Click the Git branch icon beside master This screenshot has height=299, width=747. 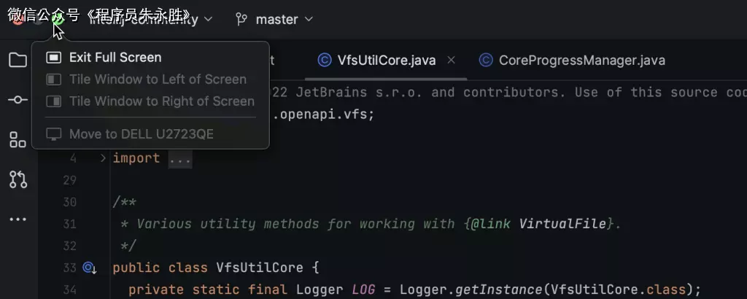coord(241,20)
